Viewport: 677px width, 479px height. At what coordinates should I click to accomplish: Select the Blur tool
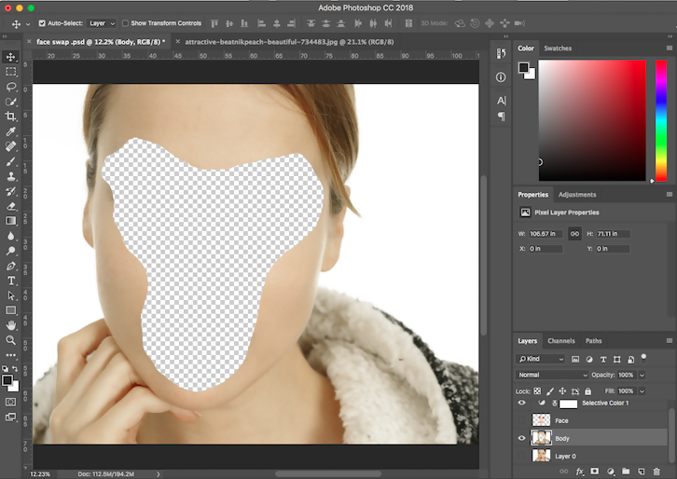pos(11,236)
